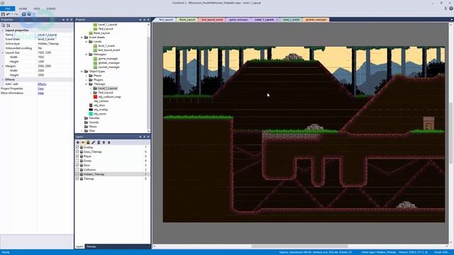Click the black obj_overlay icon in project tree
The width and height of the screenshot is (454, 255).
point(91,110)
